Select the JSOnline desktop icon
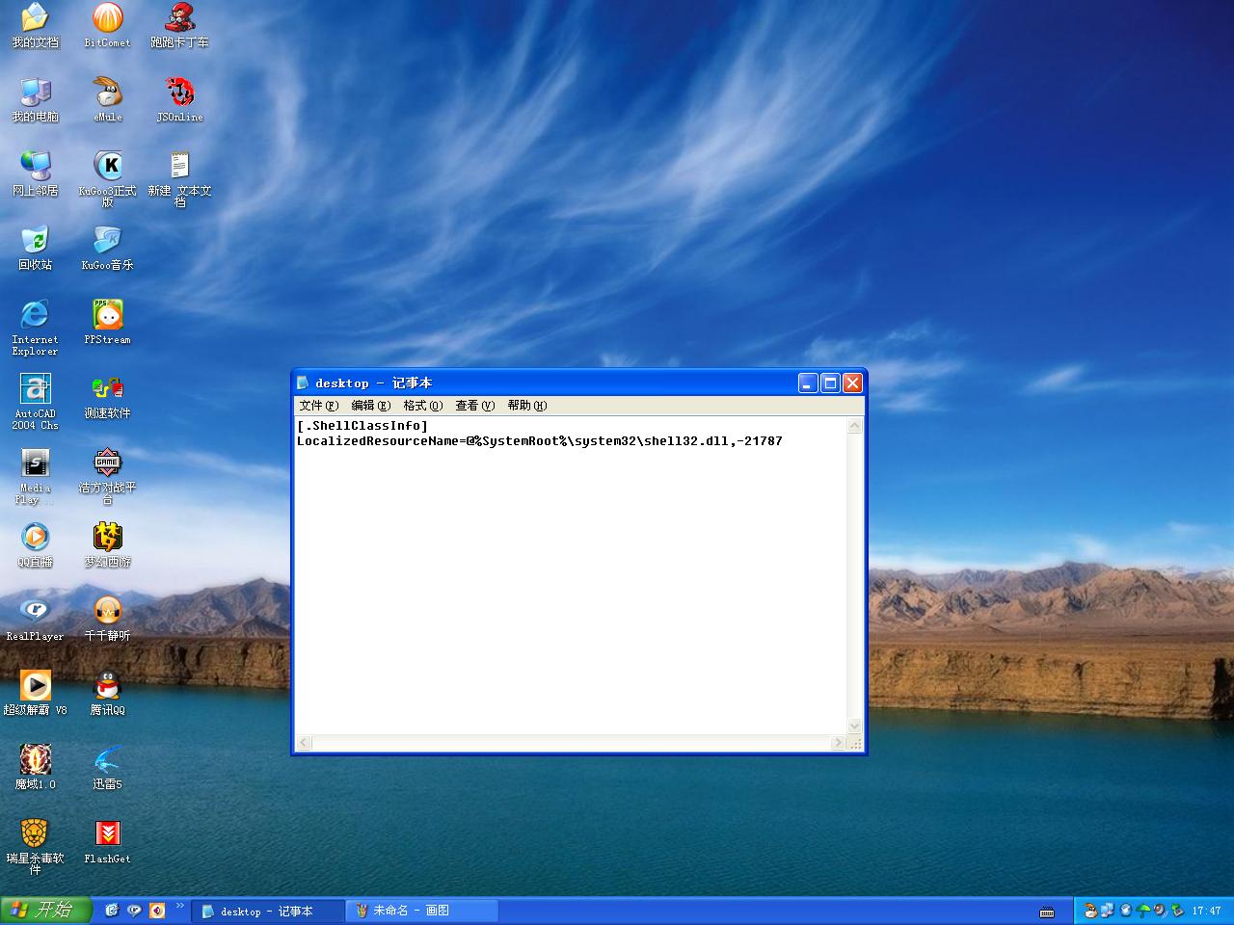This screenshot has height=925, width=1234. (x=179, y=99)
